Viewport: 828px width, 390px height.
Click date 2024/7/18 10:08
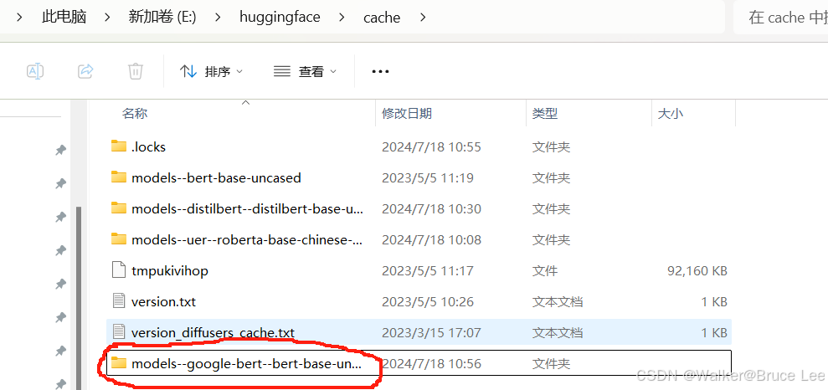[x=431, y=239]
